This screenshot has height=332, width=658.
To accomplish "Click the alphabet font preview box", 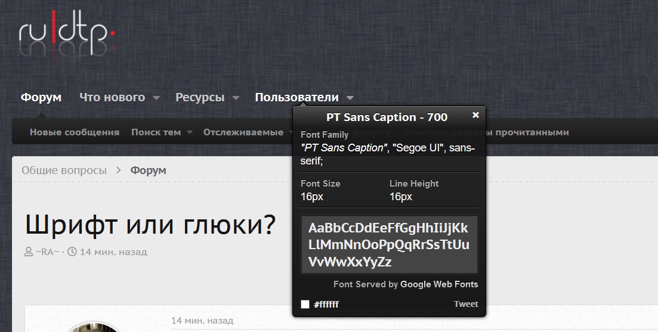I will 390,245.
